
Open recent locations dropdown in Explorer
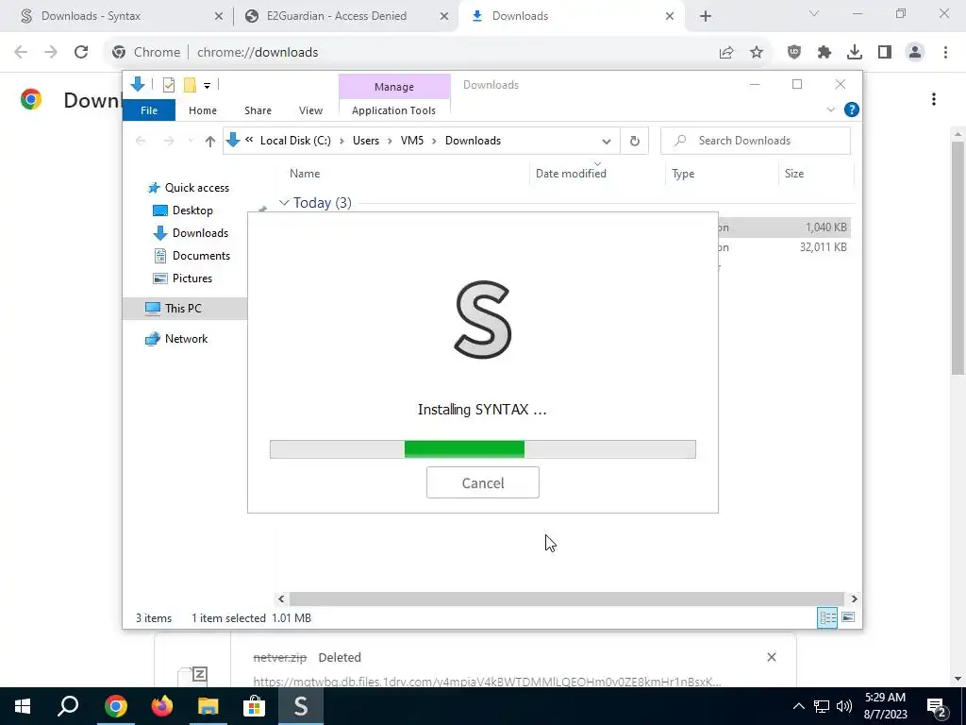click(191, 142)
